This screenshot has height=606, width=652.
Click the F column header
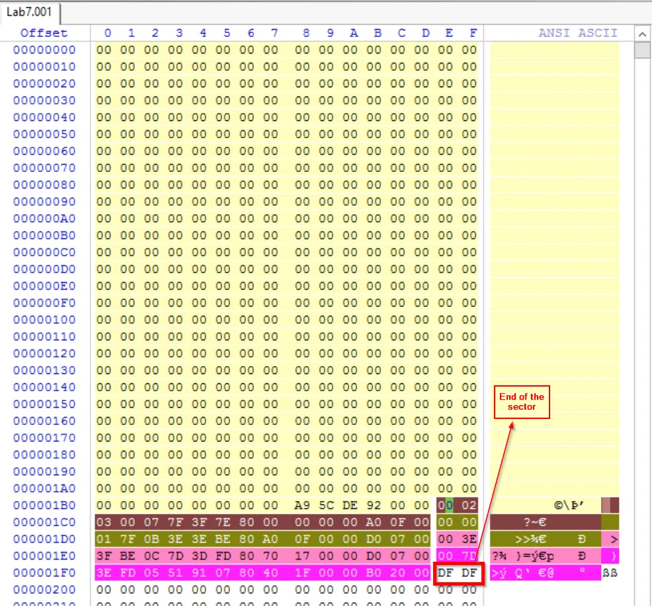coord(472,33)
